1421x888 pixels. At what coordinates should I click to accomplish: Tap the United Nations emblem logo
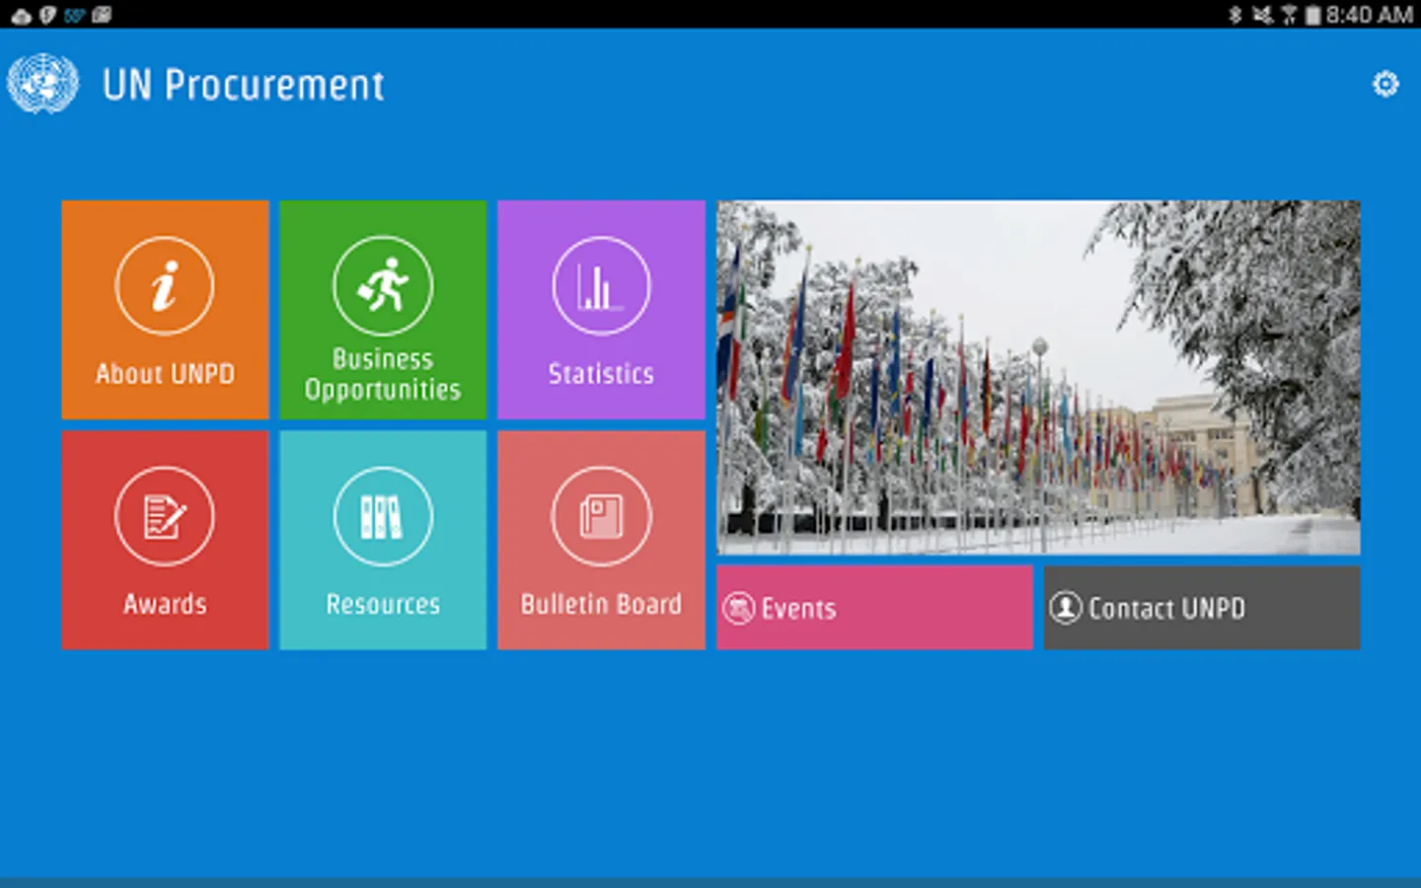[42, 84]
